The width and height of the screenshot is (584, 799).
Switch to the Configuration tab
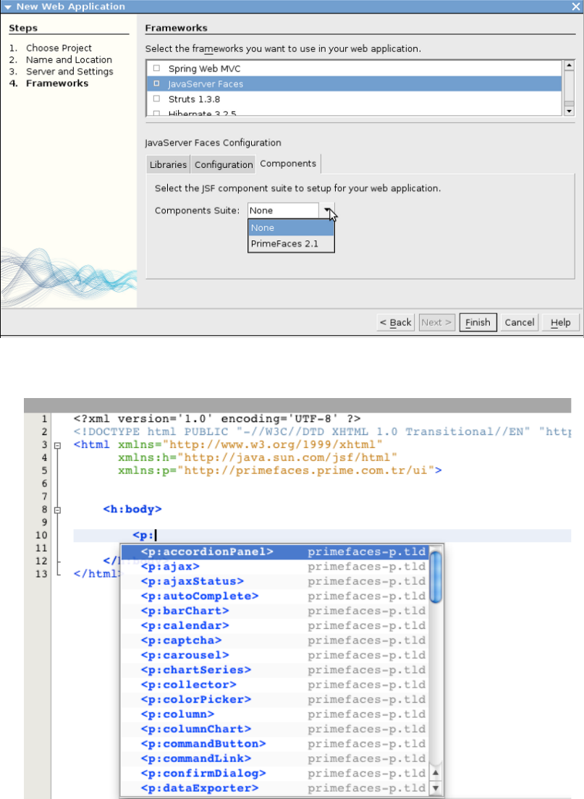click(x=224, y=164)
